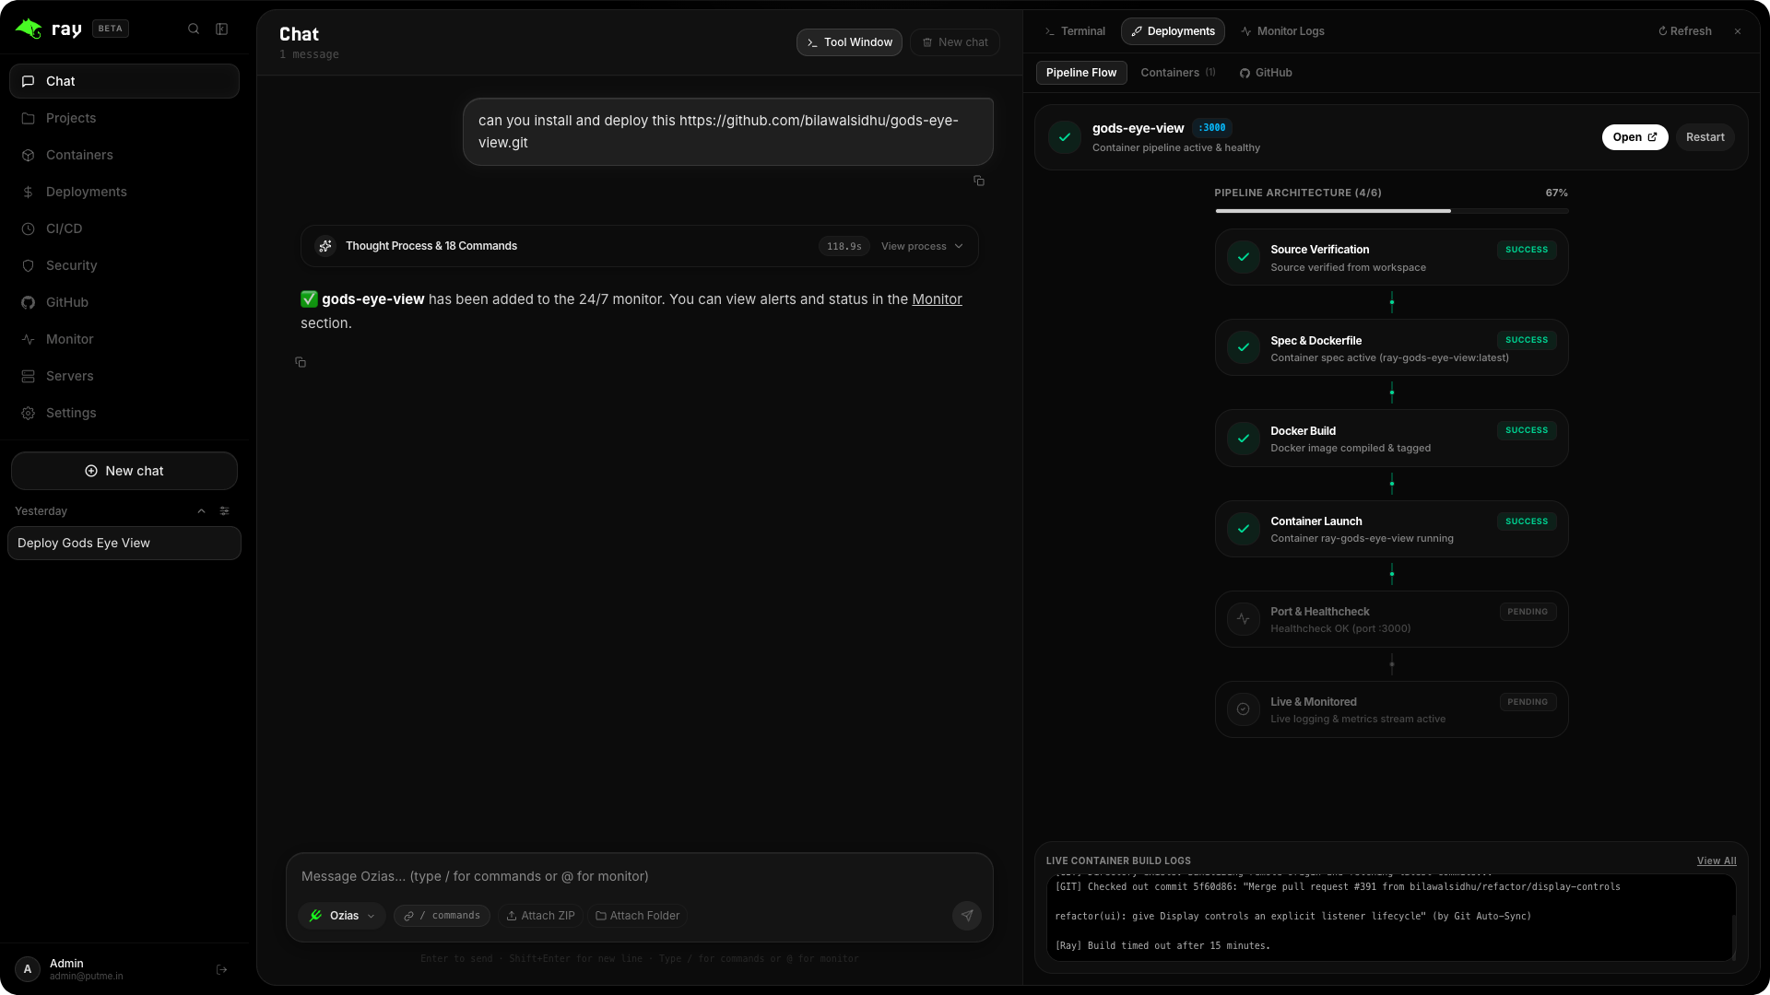Click Attach ZIP

point(541,916)
